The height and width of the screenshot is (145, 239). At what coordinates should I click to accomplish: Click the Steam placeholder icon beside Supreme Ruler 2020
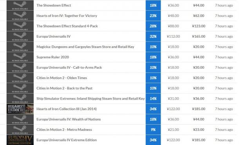20,57
